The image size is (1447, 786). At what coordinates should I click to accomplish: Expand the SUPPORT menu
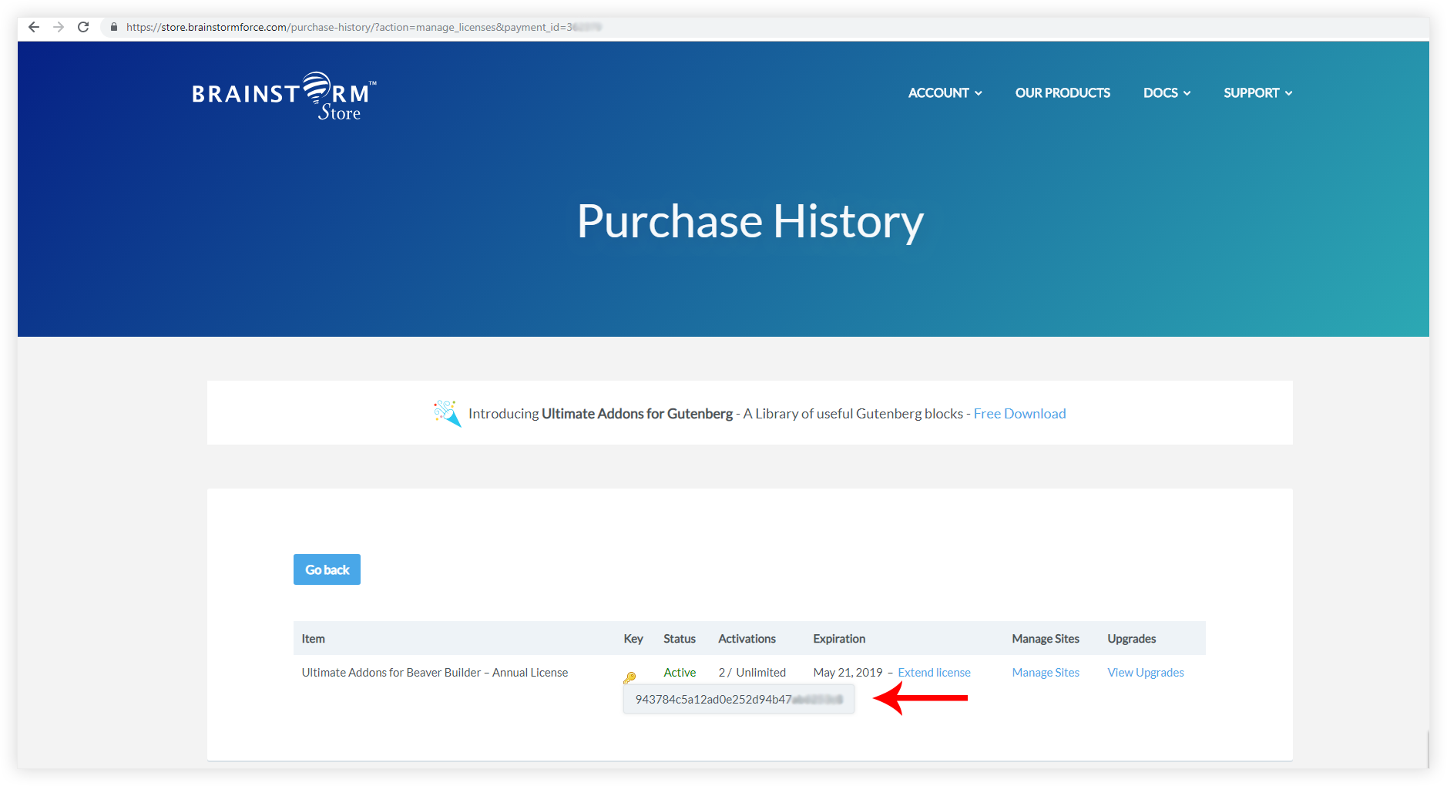click(1257, 92)
